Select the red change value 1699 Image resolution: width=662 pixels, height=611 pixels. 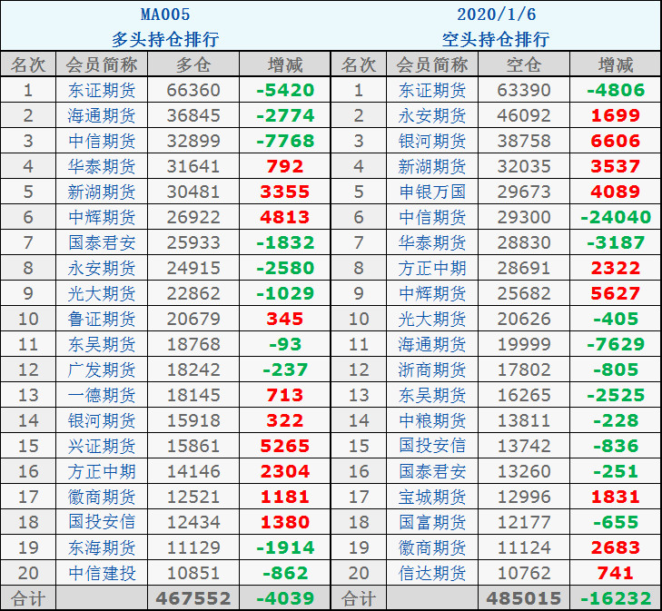pos(616,115)
